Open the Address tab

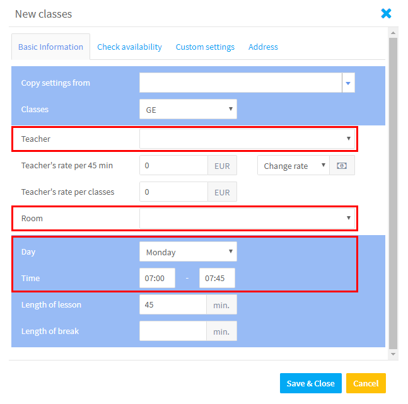[x=263, y=47]
